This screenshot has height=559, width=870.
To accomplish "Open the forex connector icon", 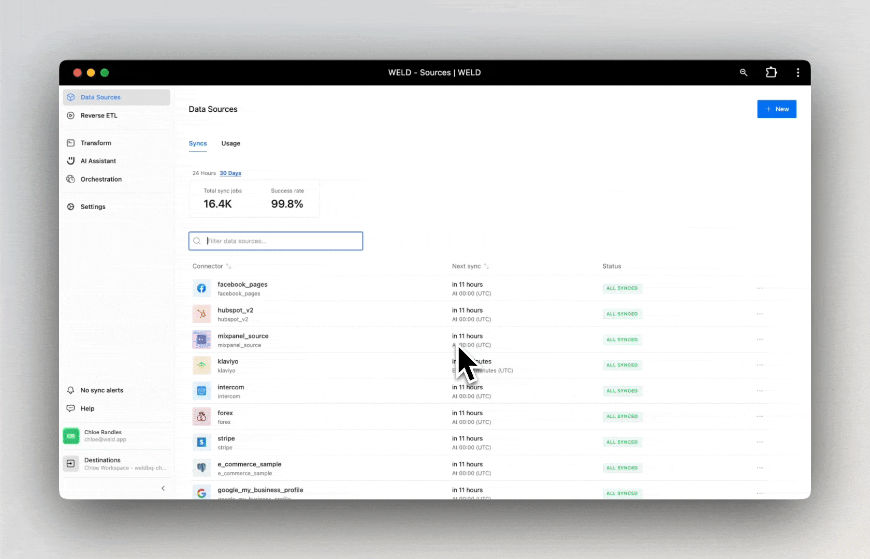I will pyautogui.click(x=201, y=417).
